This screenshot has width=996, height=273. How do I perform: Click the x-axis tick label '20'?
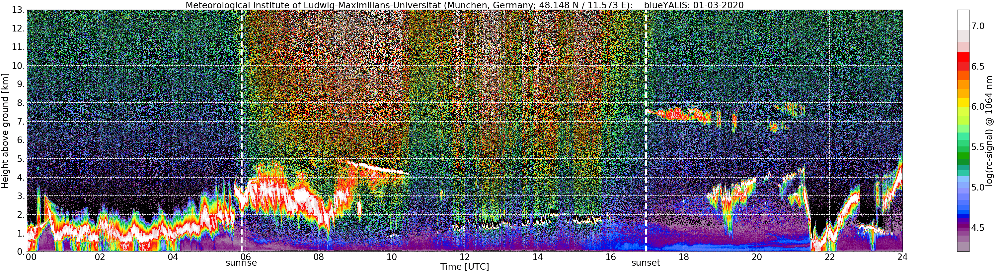[x=756, y=257]
